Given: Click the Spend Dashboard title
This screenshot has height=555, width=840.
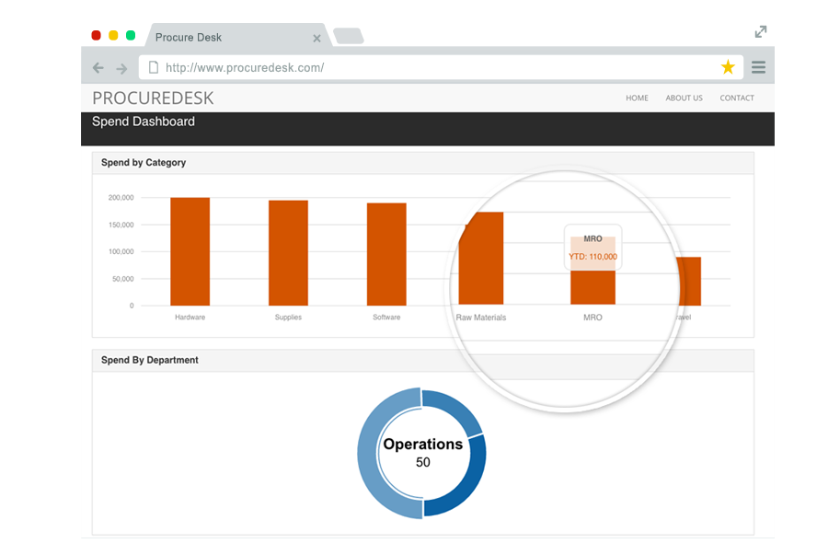Looking at the screenshot, I should point(143,121).
